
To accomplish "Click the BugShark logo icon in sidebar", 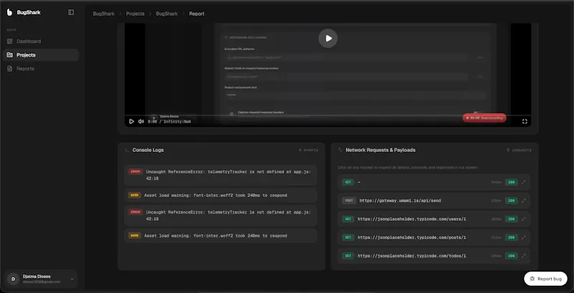I will tap(9, 12).
